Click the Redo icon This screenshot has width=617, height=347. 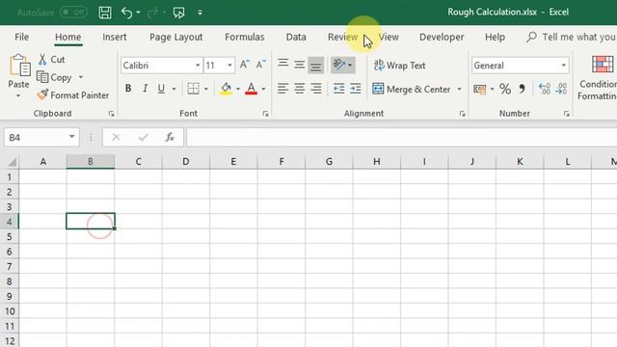point(152,13)
